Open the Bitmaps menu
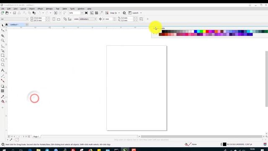This screenshot has width=268, height=151. point(49,9)
